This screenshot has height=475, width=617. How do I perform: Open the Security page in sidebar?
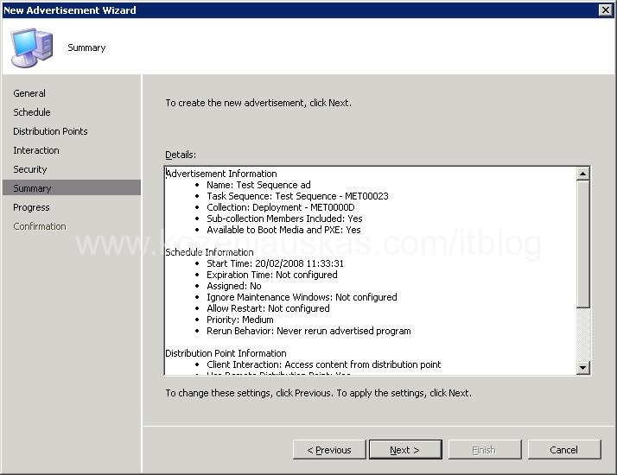click(30, 169)
